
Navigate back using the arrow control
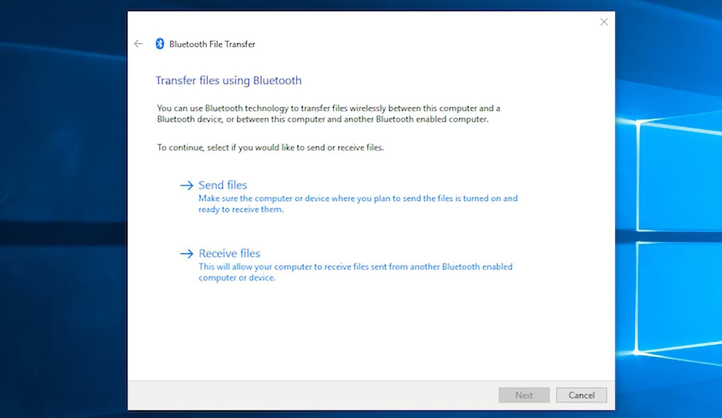[138, 44]
